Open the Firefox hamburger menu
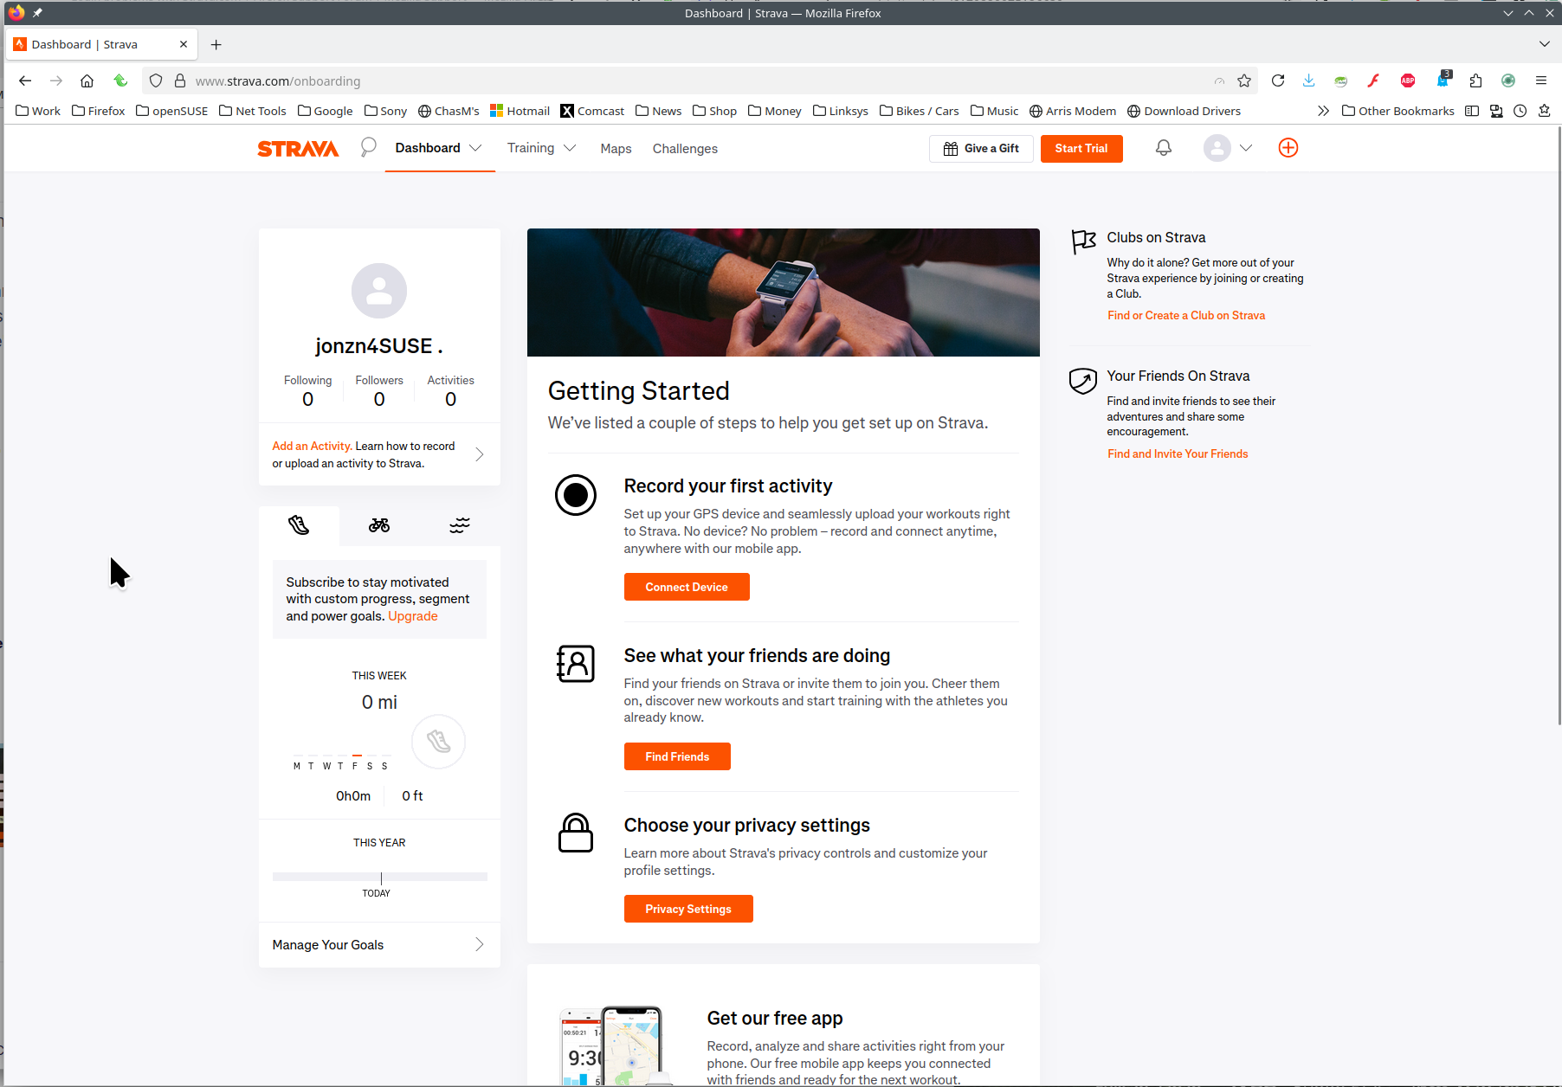The width and height of the screenshot is (1562, 1087). tap(1541, 80)
